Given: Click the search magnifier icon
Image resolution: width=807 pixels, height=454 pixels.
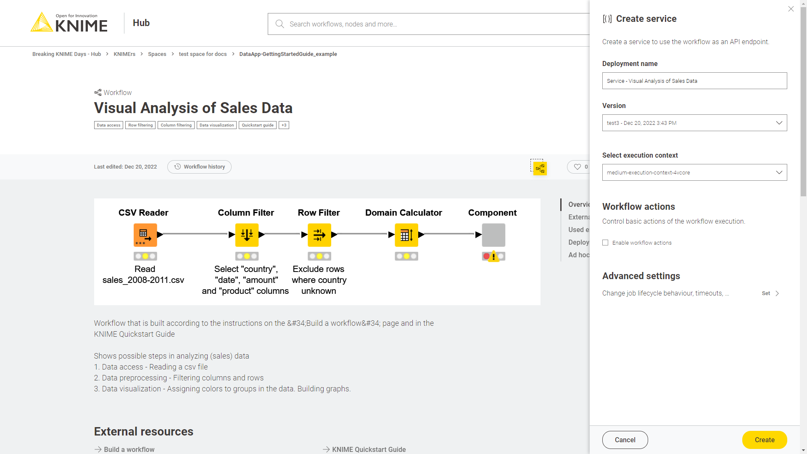Looking at the screenshot, I should (280, 24).
